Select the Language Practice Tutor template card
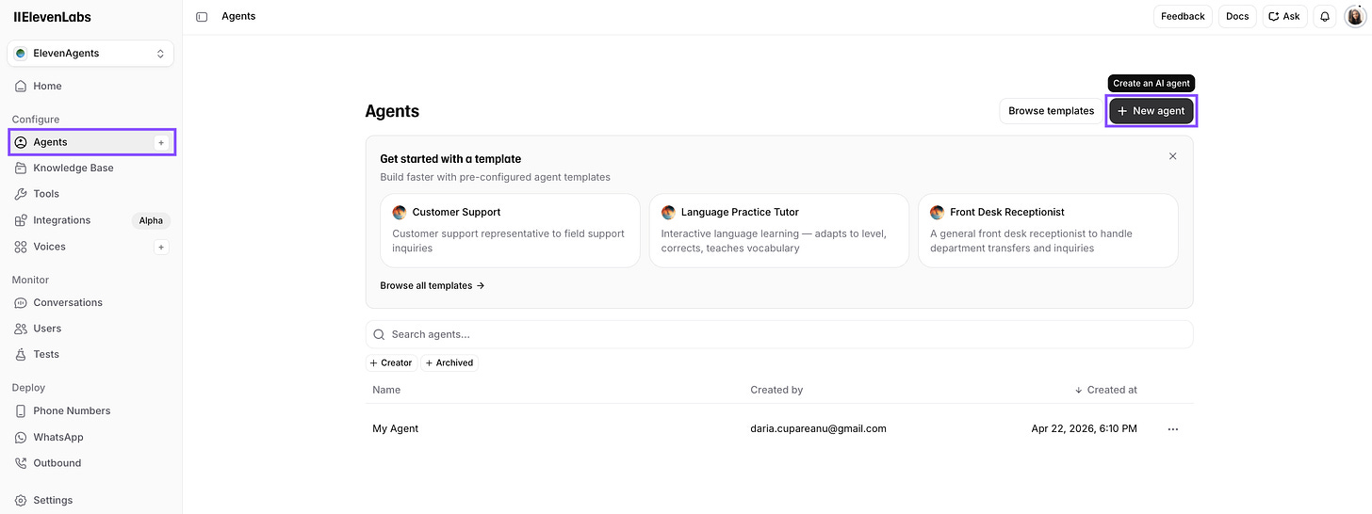The height and width of the screenshot is (514, 1372). [x=778, y=231]
